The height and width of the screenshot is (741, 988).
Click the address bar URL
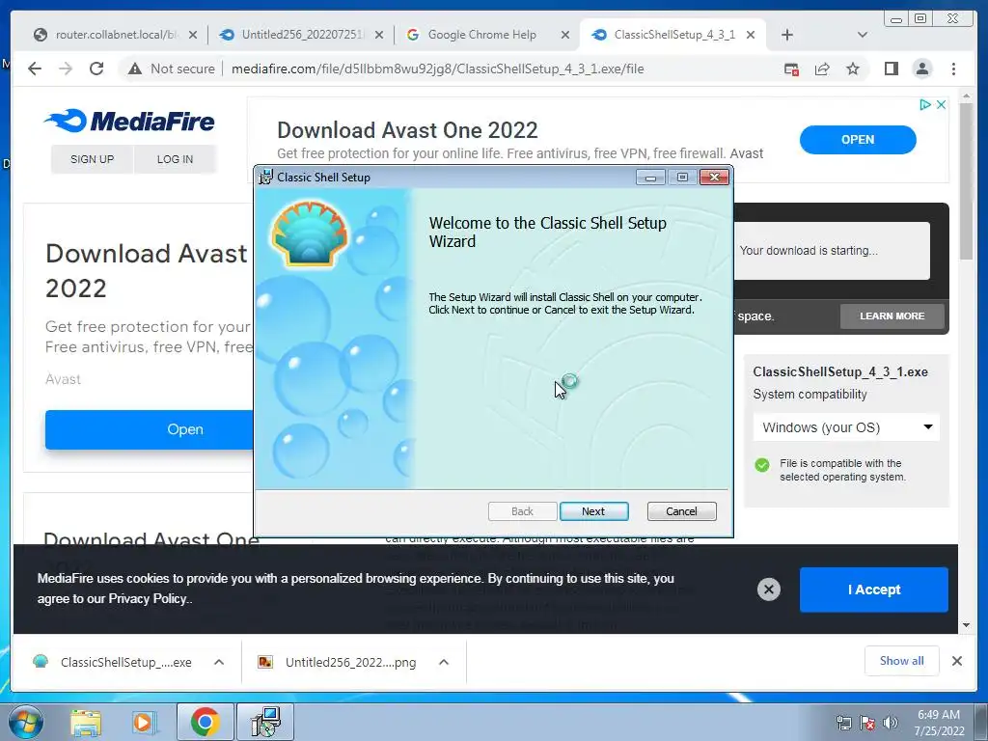tap(437, 69)
